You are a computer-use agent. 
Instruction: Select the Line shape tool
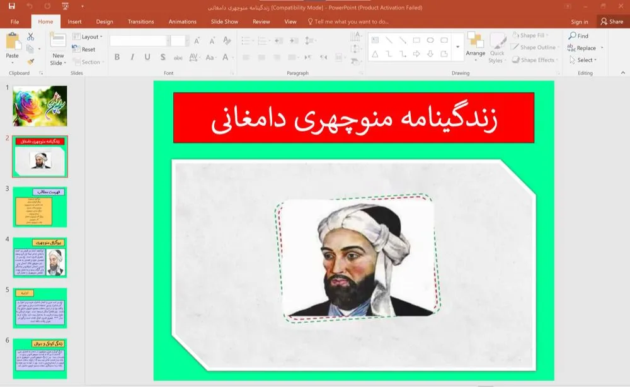(389, 40)
